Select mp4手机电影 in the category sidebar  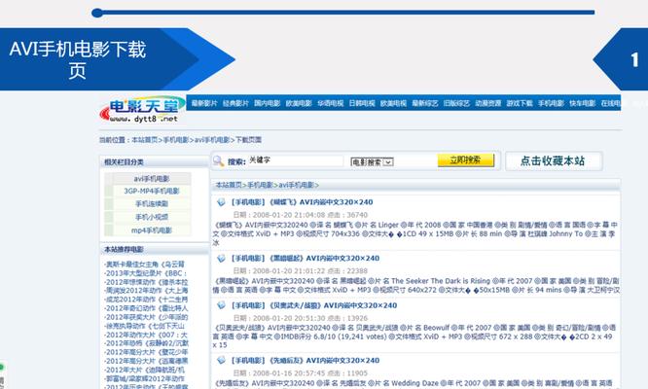tap(152, 230)
